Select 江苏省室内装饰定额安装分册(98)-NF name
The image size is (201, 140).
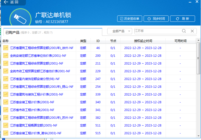pyautogui.click(x=35, y=79)
